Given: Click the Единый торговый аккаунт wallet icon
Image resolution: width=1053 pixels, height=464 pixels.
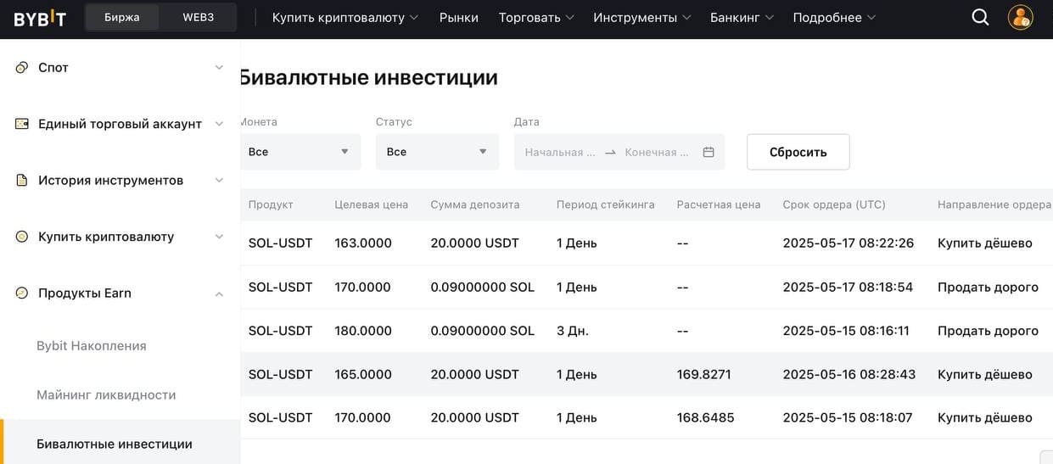Looking at the screenshot, I should pos(22,124).
